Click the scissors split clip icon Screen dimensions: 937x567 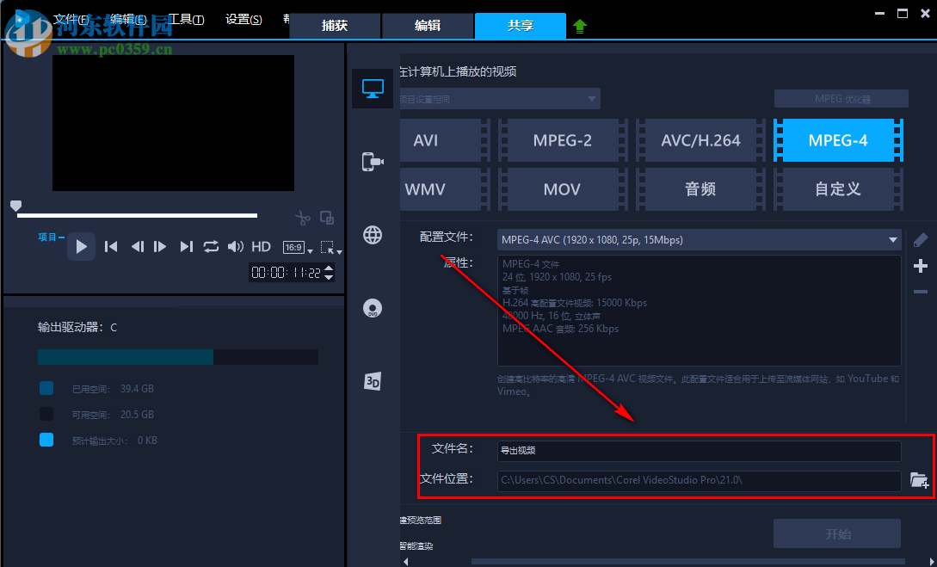pos(303,218)
